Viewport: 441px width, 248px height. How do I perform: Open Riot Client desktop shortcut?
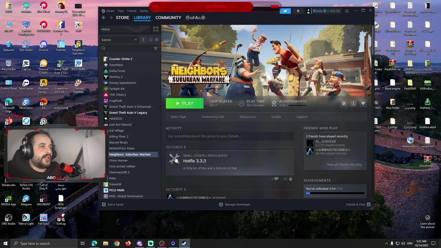43,8
